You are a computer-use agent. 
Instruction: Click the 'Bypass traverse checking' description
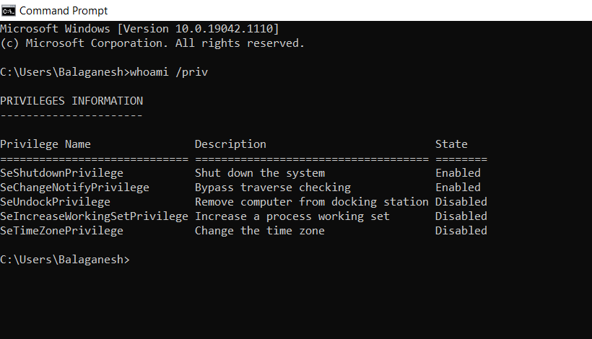273,188
